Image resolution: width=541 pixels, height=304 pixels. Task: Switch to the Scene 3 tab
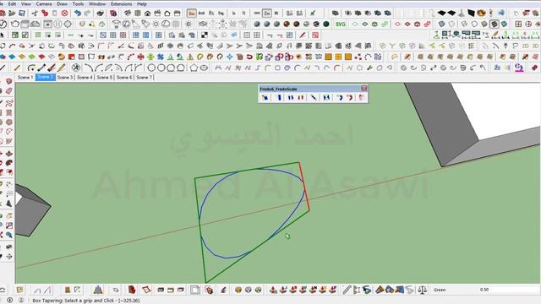click(x=65, y=77)
